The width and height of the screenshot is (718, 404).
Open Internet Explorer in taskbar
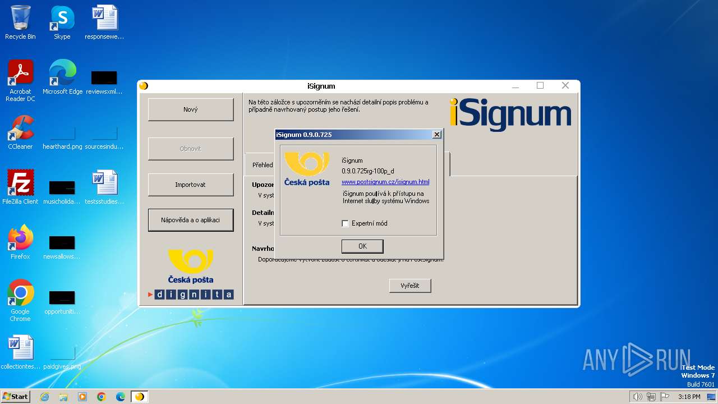[x=44, y=397]
